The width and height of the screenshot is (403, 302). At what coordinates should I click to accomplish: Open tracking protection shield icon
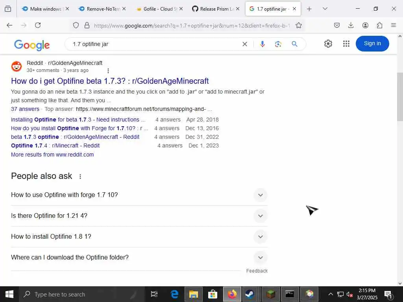[x=76, y=25]
